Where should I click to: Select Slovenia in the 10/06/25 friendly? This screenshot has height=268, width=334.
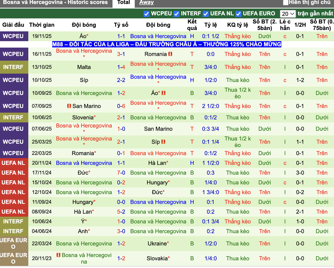click(83, 118)
